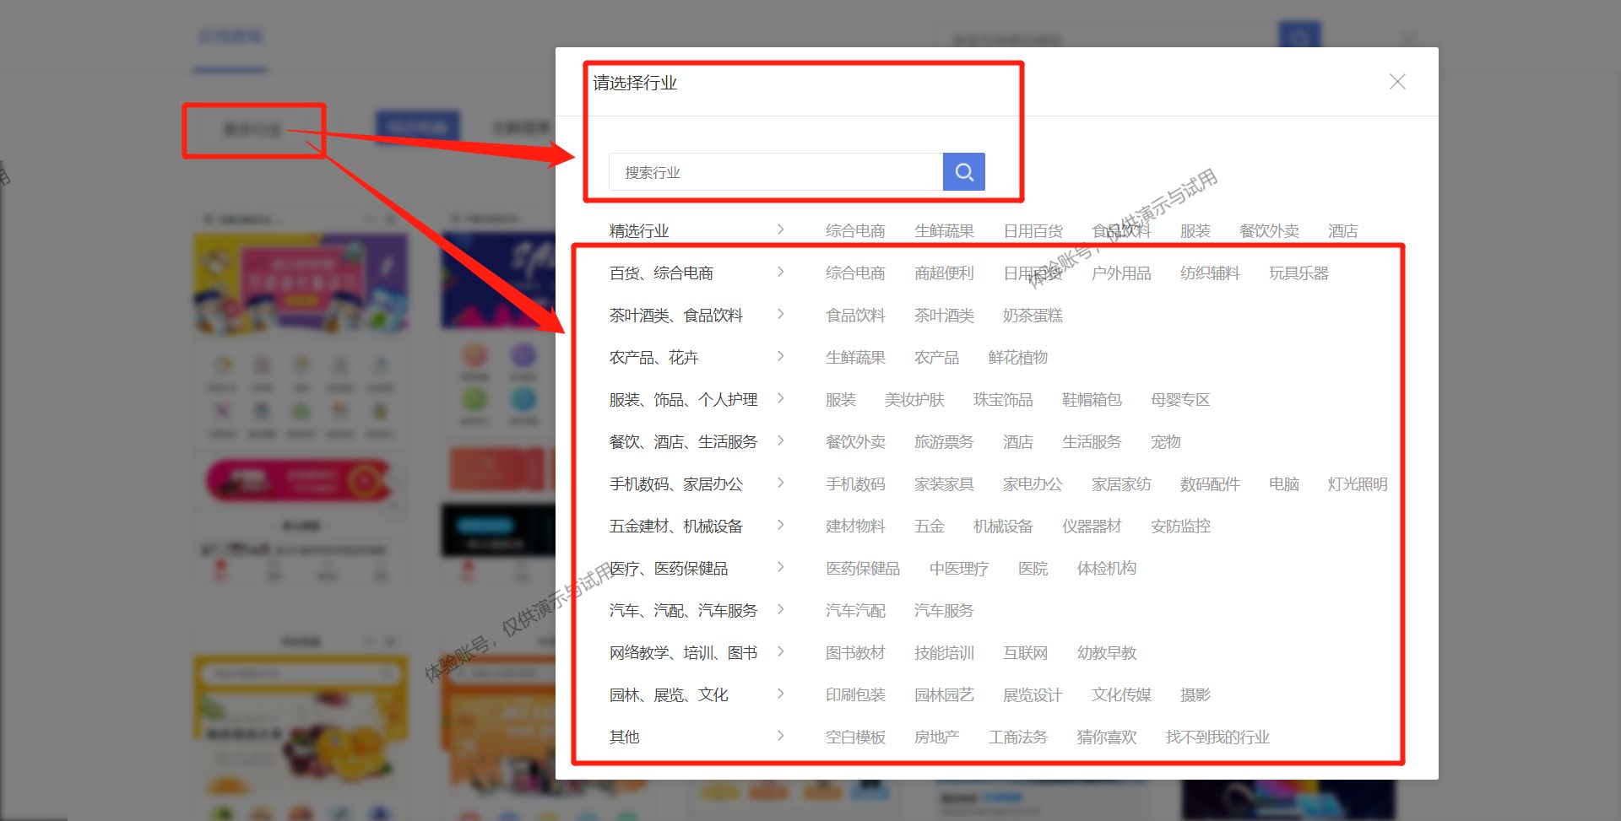Choose 生鲜蔬菜 under 农产品、花卉
Image resolution: width=1621 pixels, height=821 pixels.
854,357
